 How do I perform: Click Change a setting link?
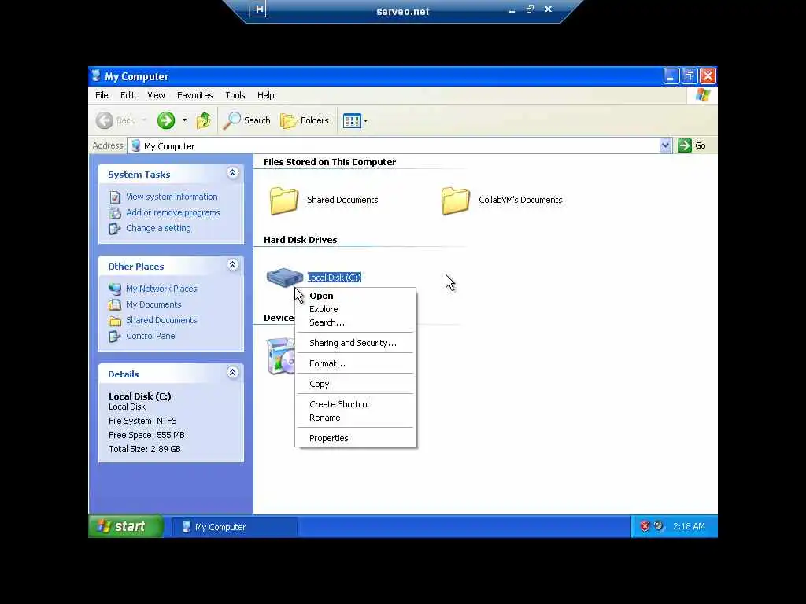pyautogui.click(x=158, y=228)
